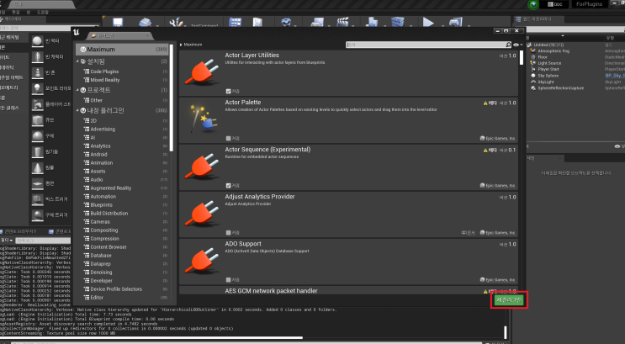Select the Cube (큐브) shape icon
Viewport: 625px width, 344px height.
[x=38, y=120]
